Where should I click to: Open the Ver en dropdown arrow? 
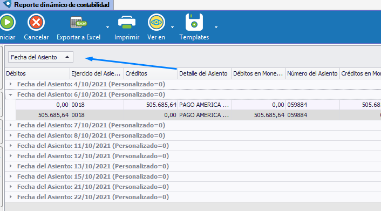coord(172,27)
